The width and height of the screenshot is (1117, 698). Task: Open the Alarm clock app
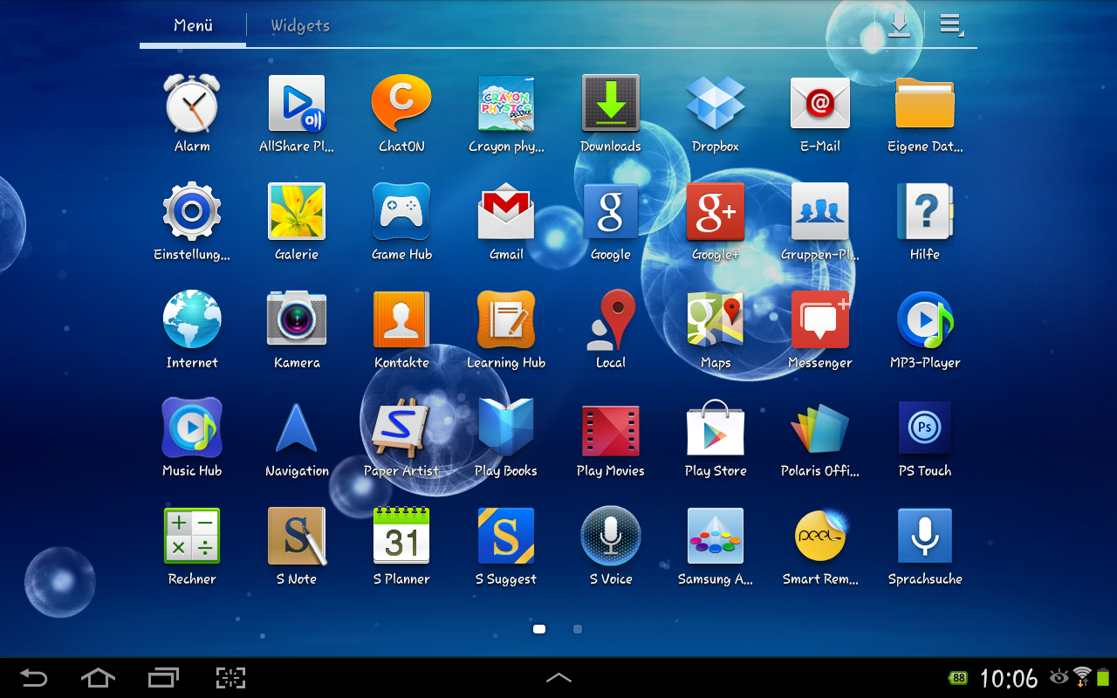coord(192,104)
